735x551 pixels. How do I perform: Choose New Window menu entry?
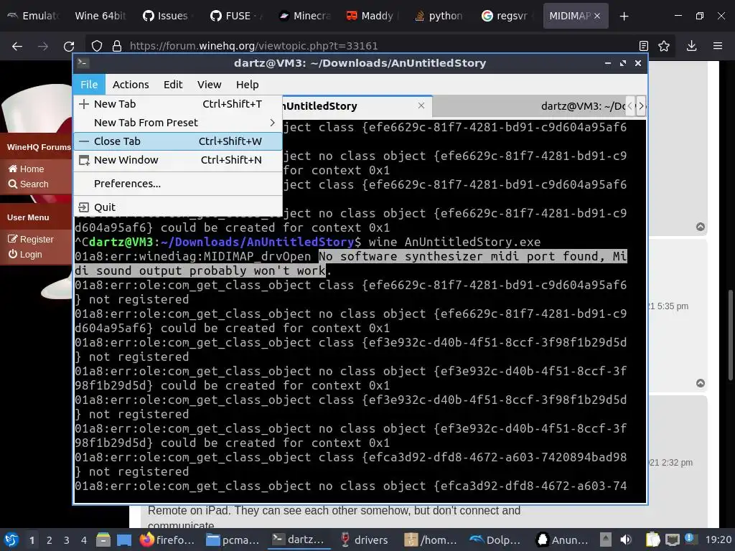178,160
